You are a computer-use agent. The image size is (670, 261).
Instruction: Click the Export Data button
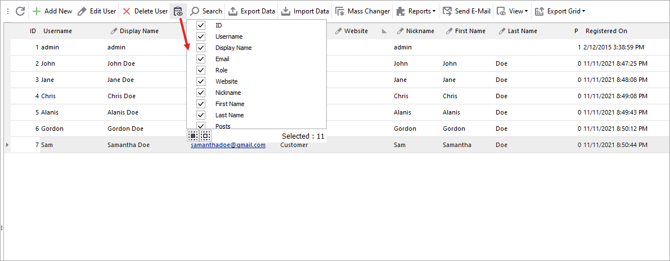coord(252,11)
